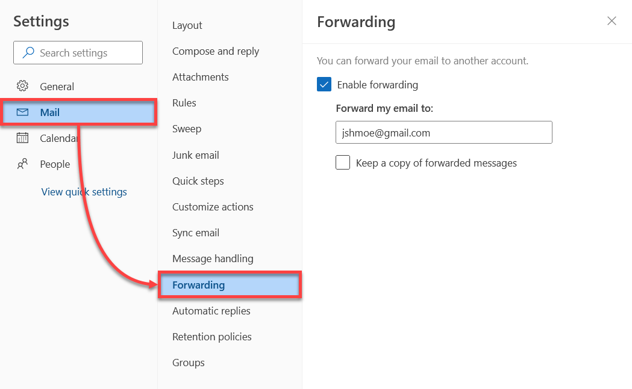Click inside the Forward my email to field
Viewport: 632px width, 389px height.
coord(443,132)
